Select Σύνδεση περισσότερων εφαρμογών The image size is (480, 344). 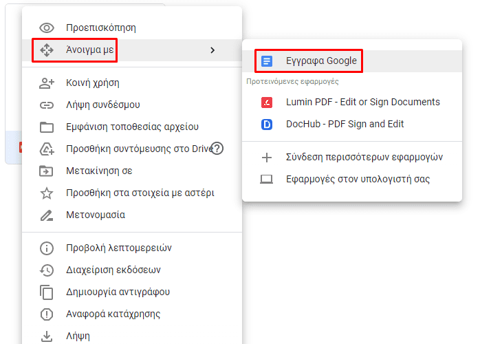pos(352,157)
